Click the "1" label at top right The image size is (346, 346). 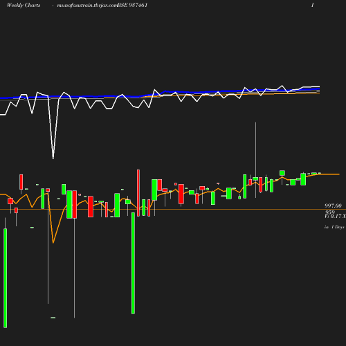[313, 5]
